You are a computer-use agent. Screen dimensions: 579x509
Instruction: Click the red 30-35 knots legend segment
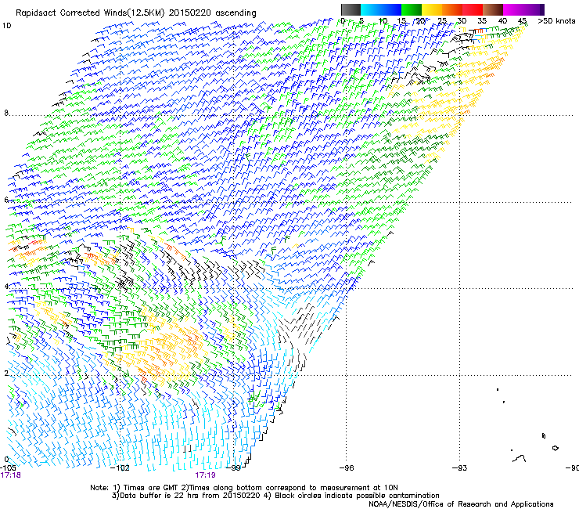click(473, 9)
